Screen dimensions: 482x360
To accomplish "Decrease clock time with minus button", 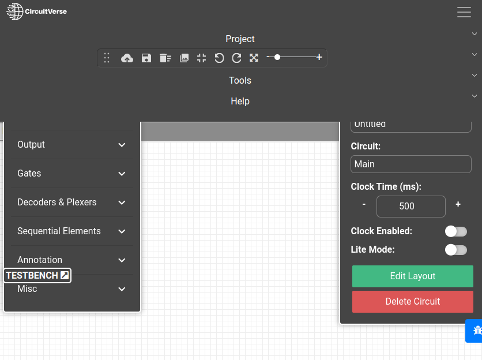I will [364, 204].
